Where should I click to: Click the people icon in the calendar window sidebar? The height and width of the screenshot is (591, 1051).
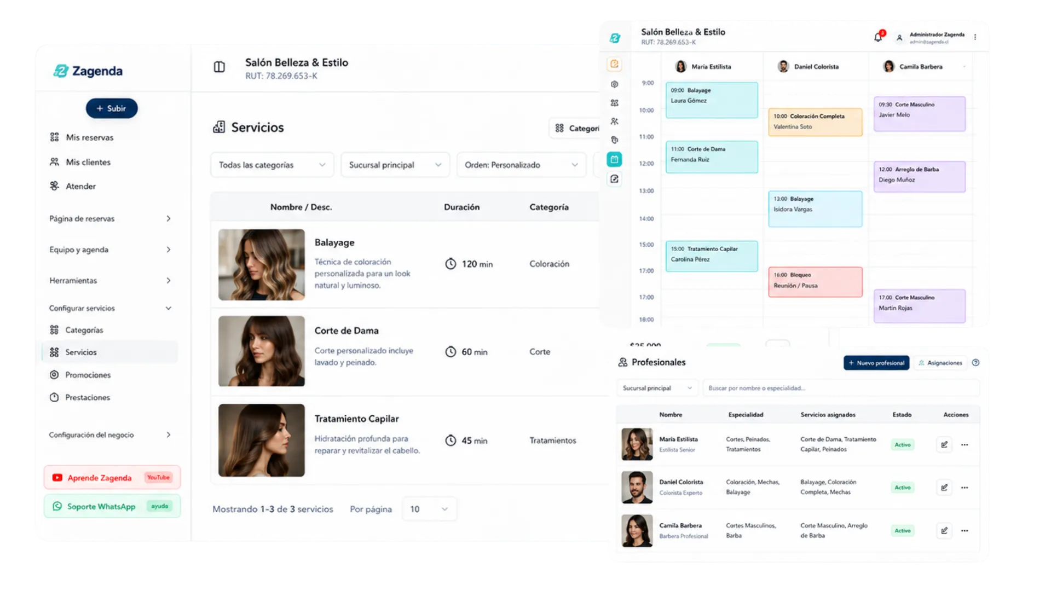pyautogui.click(x=614, y=121)
